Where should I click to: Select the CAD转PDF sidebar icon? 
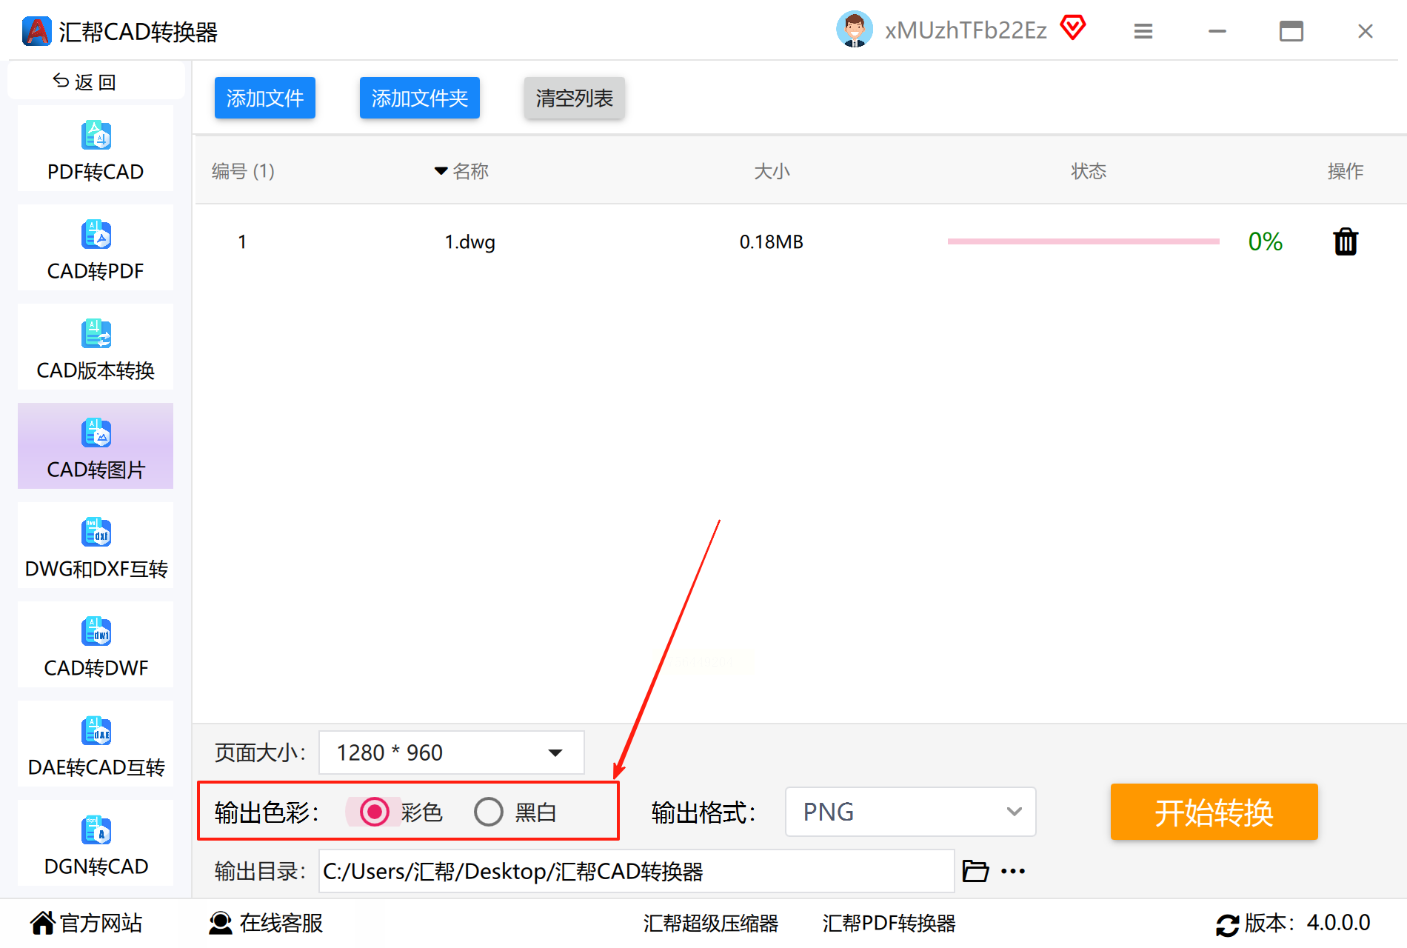point(96,235)
